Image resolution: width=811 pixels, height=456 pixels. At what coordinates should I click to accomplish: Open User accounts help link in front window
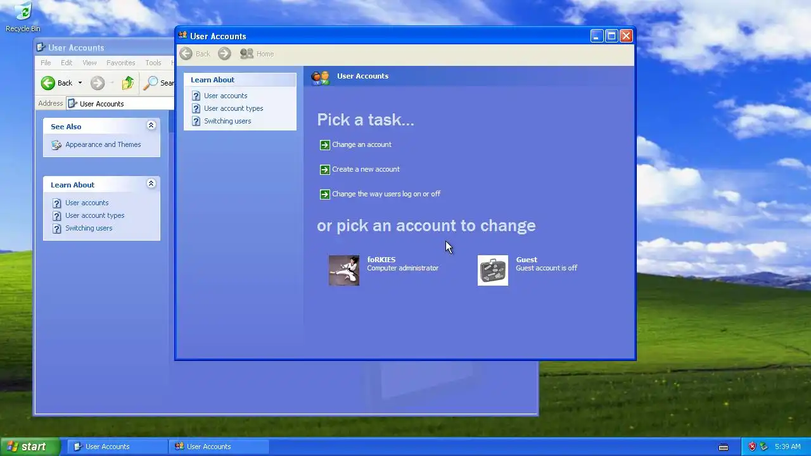tap(226, 96)
